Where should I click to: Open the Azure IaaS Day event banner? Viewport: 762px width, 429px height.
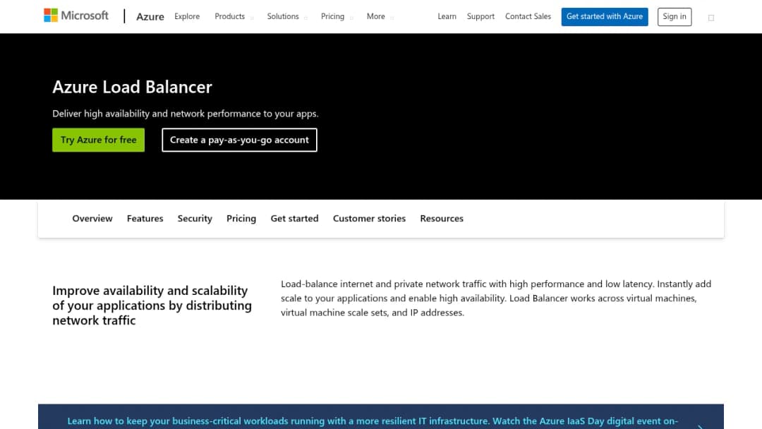(x=380, y=417)
